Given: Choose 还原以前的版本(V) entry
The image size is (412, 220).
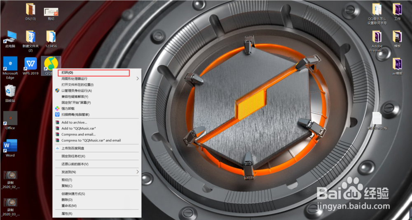Looking at the screenshot, I should 97,164.
